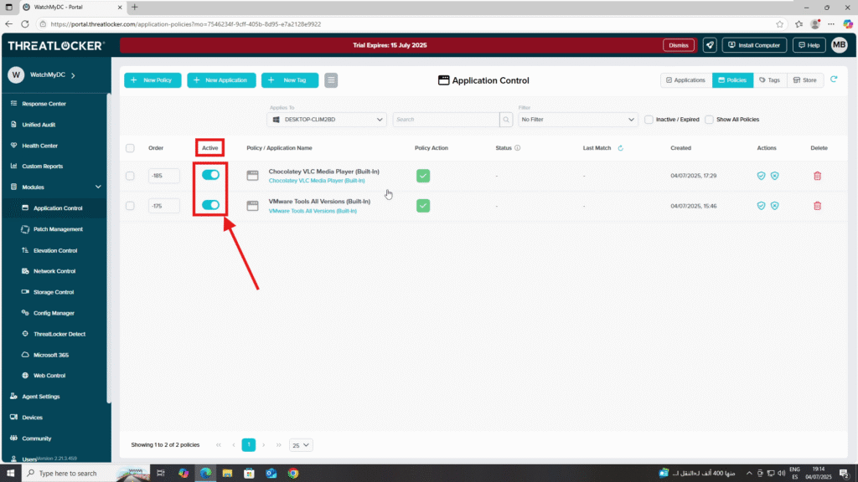Delete the Chocolatey VLC Media Player policy
This screenshot has height=482, width=858.
pos(818,176)
